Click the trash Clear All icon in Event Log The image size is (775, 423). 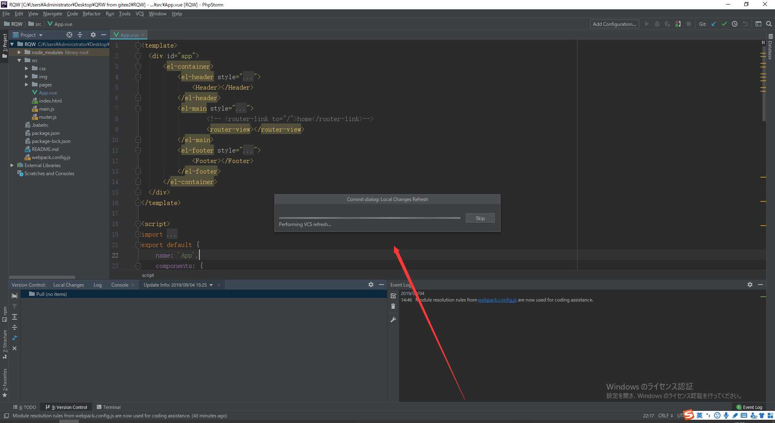(394, 306)
